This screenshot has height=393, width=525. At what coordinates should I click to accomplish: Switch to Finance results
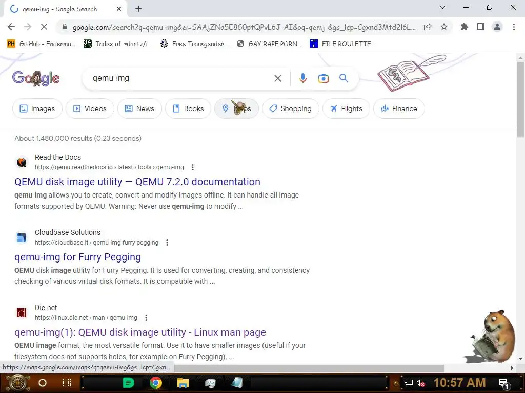point(399,108)
